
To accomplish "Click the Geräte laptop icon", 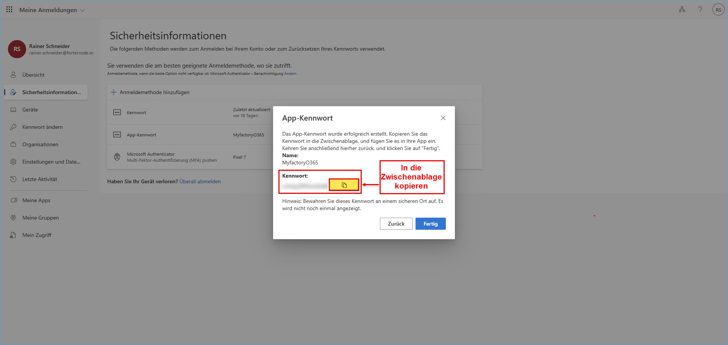I will click(13, 110).
